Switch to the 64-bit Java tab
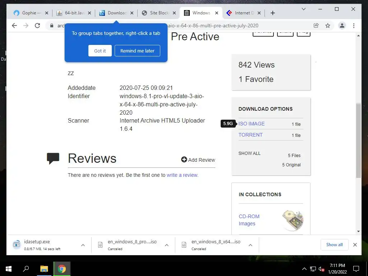This screenshot has width=368, height=276. [74, 13]
